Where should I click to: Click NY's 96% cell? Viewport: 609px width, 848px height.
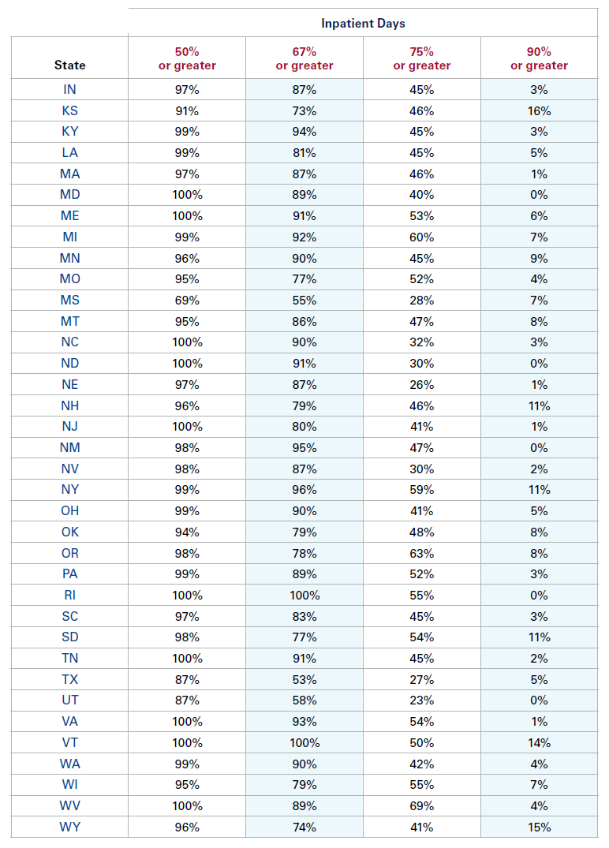(304, 490)
